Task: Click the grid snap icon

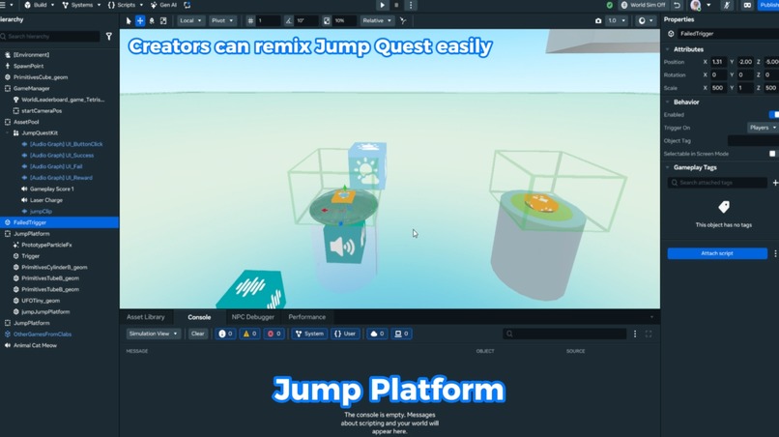Action: click(x=250, y=21)
